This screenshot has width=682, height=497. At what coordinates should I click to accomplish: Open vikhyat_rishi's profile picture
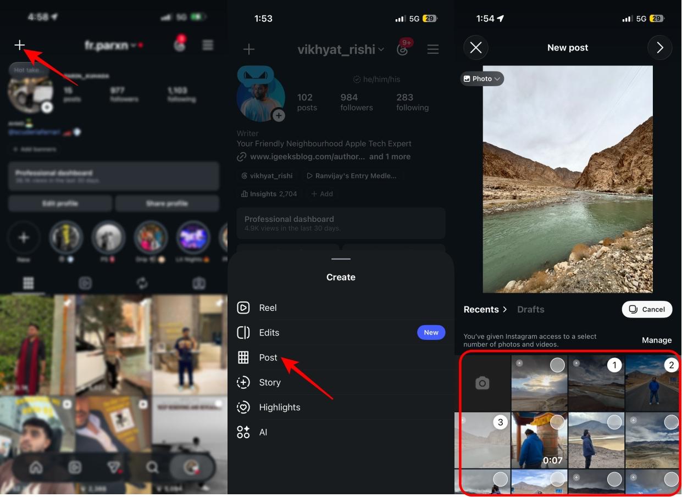260,97
